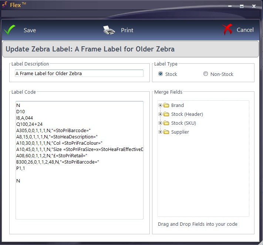Select the Stock label type radio button
This screenshot has width=263, height=245.
tap(161, 74)
